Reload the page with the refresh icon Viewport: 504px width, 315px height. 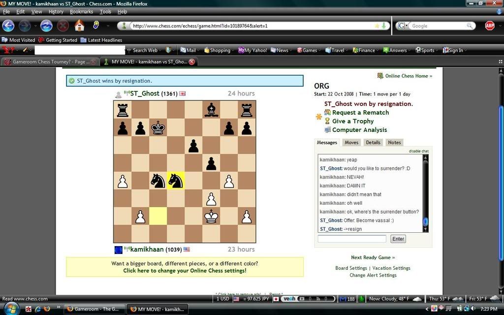pos(47,26)
